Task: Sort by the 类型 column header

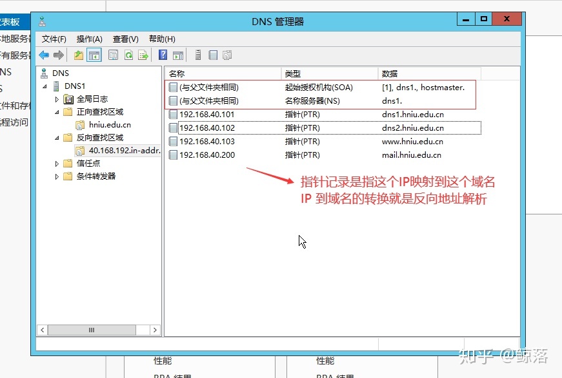Action: pyautogui.click(x=329, y=73)
